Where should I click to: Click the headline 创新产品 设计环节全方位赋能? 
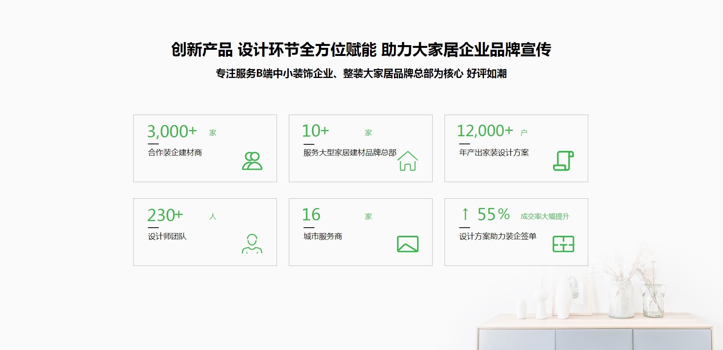pyautogui.click(x=274, y=50)
